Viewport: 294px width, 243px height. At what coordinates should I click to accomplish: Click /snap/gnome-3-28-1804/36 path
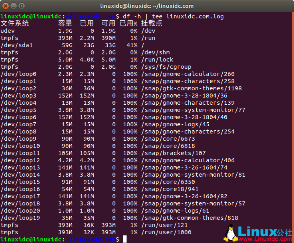pos(184,96)
